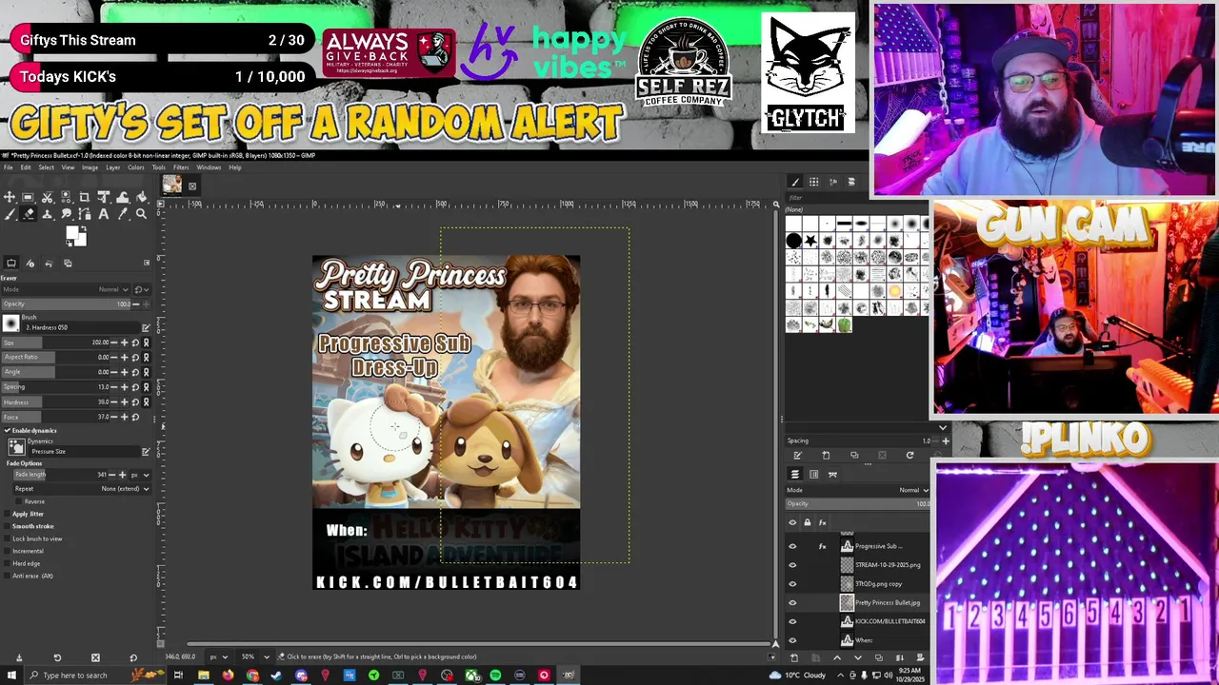
Task: Select the Smudge tool
Action: coord(66,214)
